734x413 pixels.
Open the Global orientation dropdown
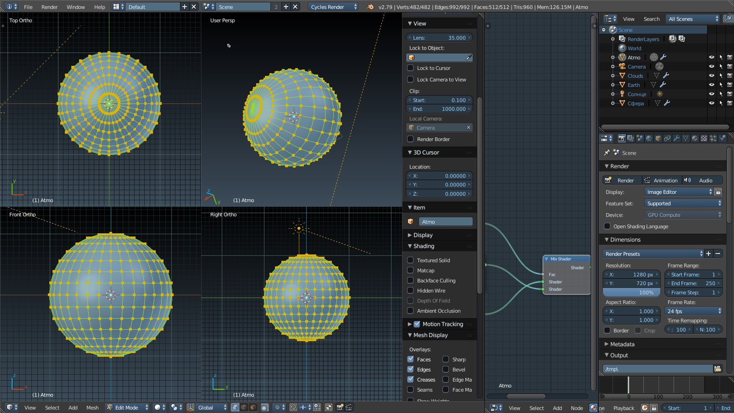point(207,408)
